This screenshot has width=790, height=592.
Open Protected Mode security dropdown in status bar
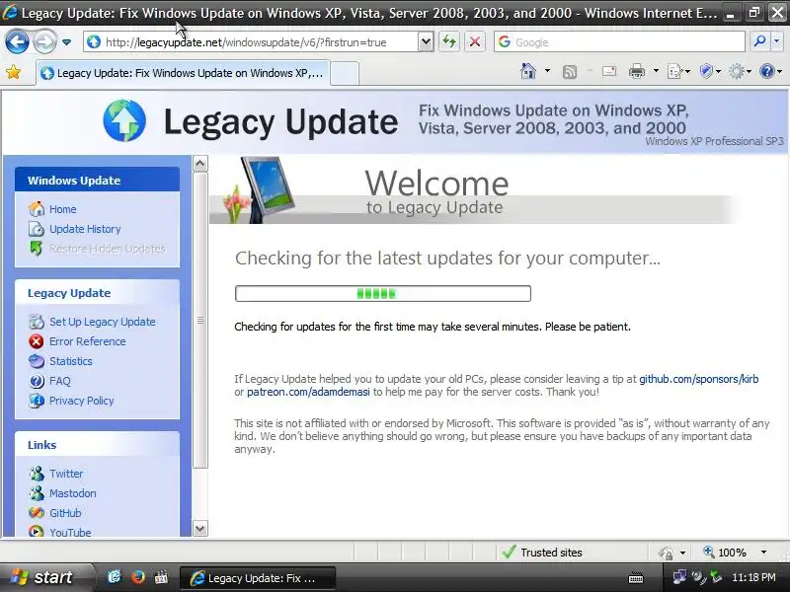pos(671,553)
